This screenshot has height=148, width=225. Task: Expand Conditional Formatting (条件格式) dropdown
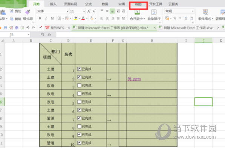[213, 19]
